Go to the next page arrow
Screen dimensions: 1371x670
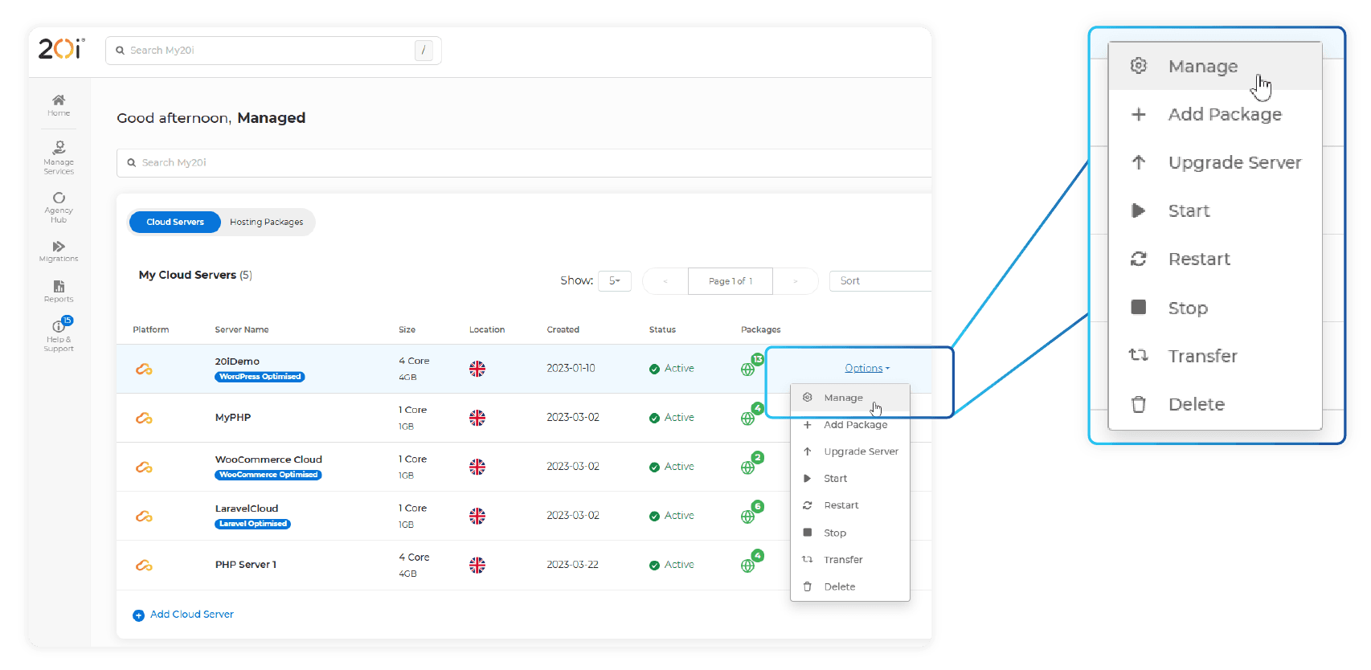pos(796,281)
